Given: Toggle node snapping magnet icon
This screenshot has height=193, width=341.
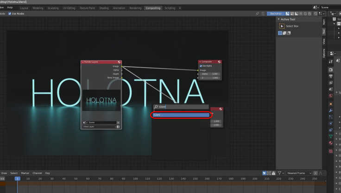Looking at the screenshot, I should click(x=316, y=13).
